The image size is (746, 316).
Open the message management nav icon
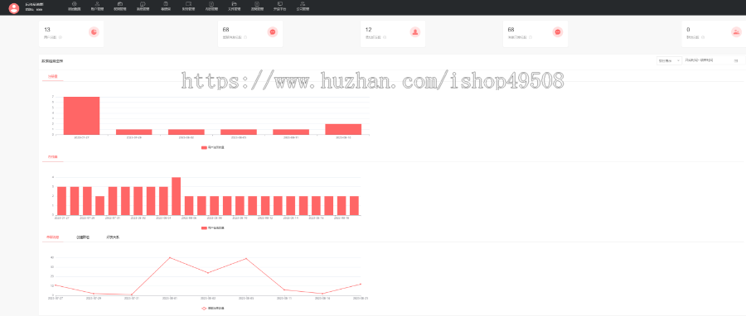pyautogui.click(x=143, y=6)
